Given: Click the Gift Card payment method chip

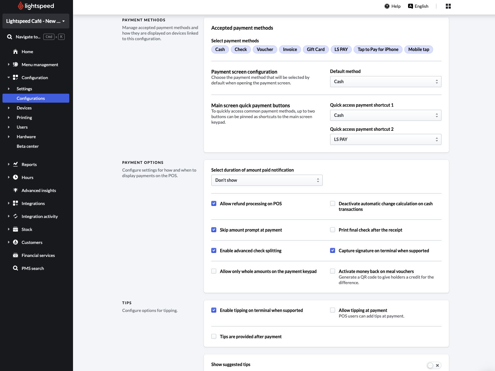Looking at the screenshot, I should pos(316,49).
